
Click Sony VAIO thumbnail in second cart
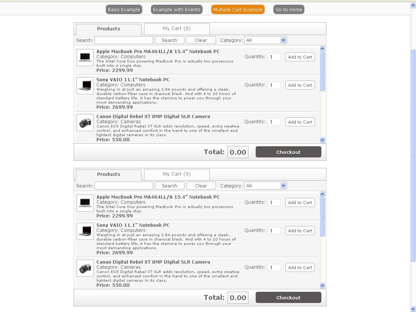[85, 231]
